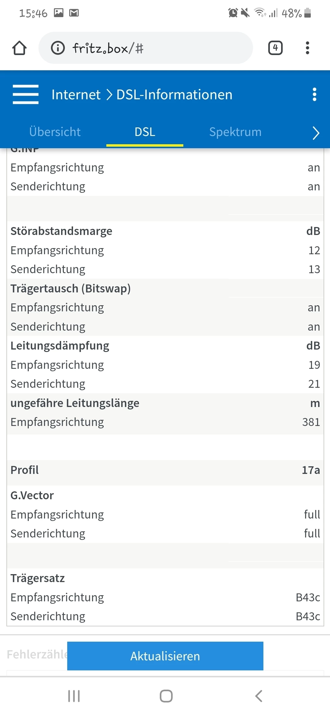The width and height of the screenshot is (330, 715).
Task: Switch to the Spektrum tab
Action: point(235,132)
